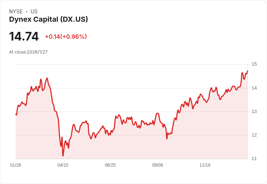The image size is (267, 184).
Task: Click the 11 y-axis label
Action: click(254, 159)
